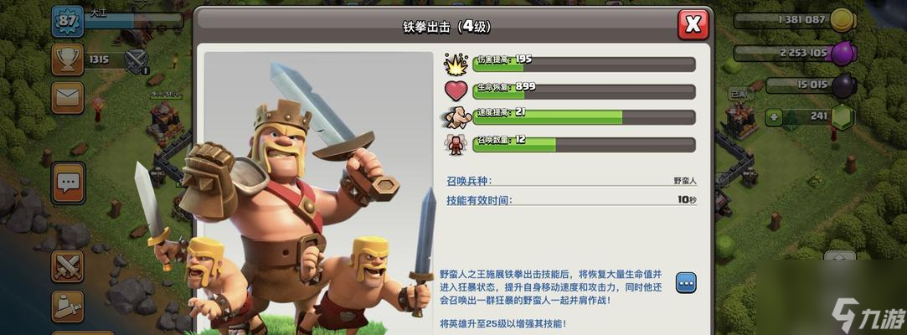Open the mail inbox envelope icon
The image size is (907, 335).
click(x=68, y=97)
